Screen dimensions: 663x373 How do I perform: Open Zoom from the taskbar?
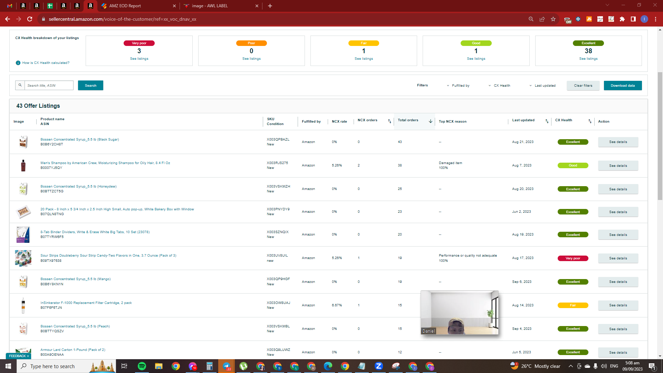pyautogui.click(x=379, y=366)
